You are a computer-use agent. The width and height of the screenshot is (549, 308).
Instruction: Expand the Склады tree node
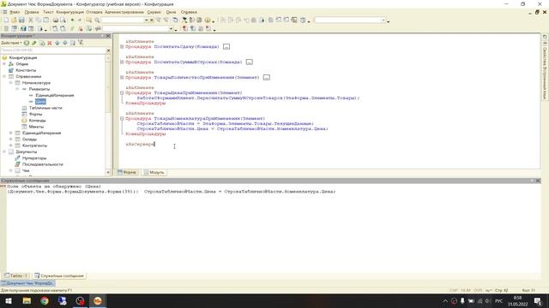11,139
